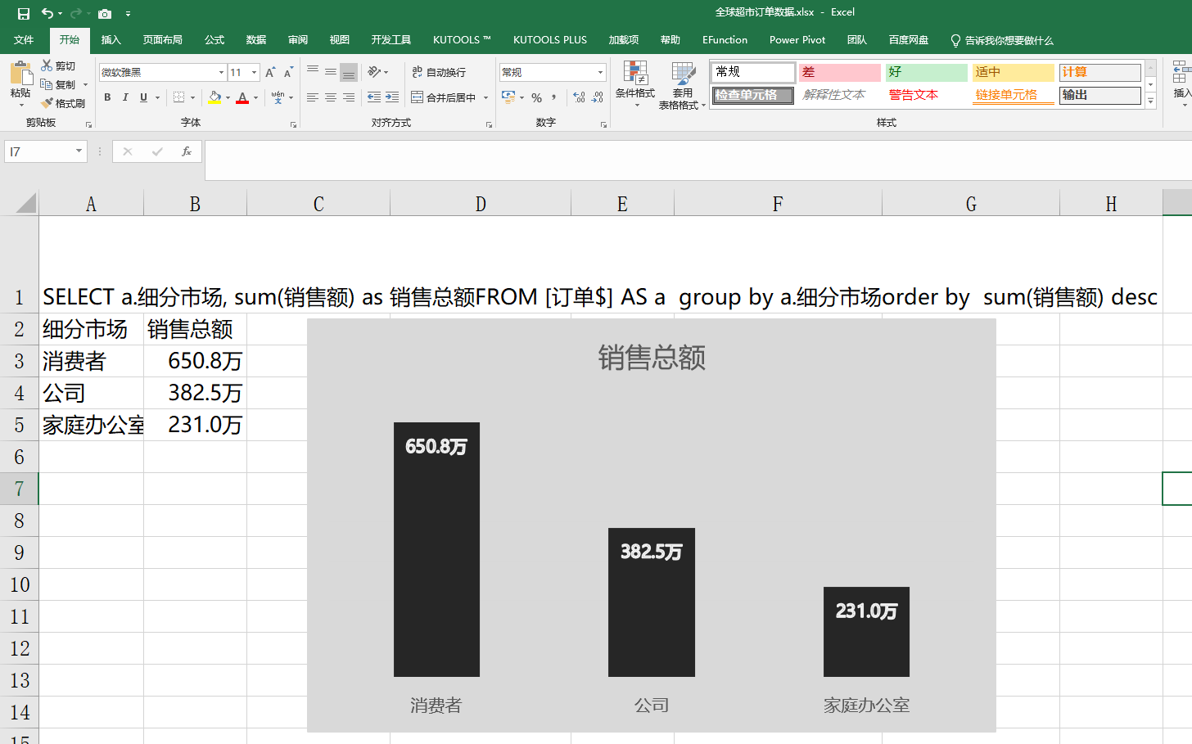
Task: Click the percent style icon
Action: point(536,97)
